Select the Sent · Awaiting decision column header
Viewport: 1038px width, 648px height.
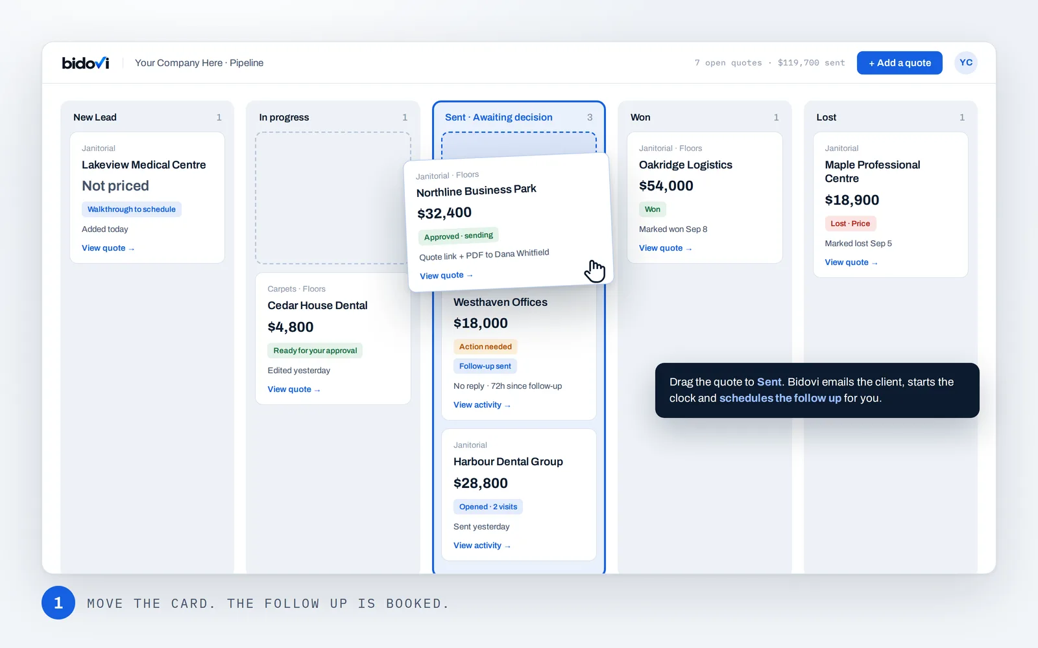(x=499, y=117)
